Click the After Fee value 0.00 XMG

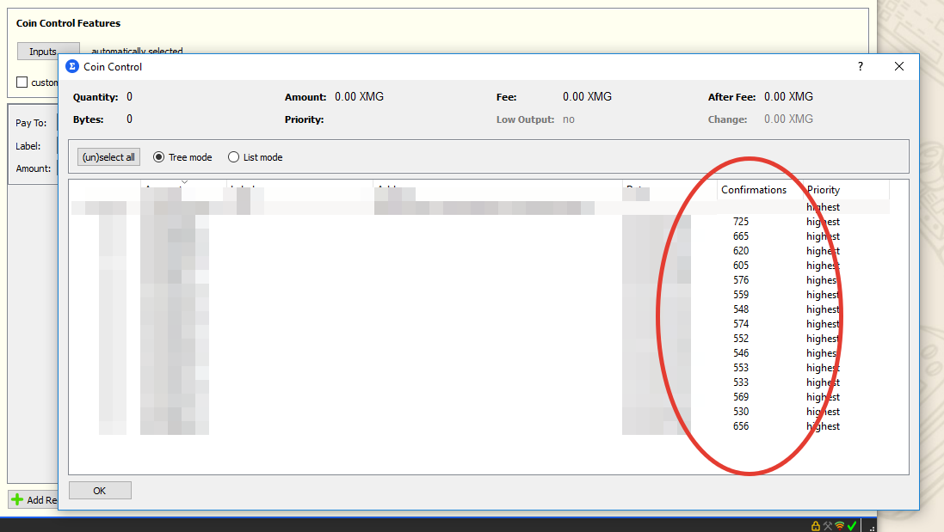[788, 97]
